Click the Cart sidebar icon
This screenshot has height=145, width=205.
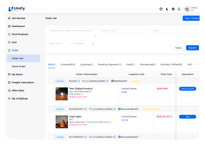[9, 42]
